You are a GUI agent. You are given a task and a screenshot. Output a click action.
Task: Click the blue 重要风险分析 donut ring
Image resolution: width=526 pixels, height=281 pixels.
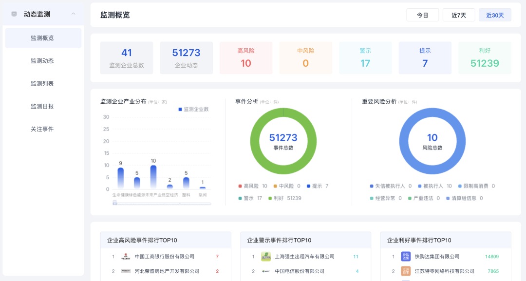click(404, 141)
